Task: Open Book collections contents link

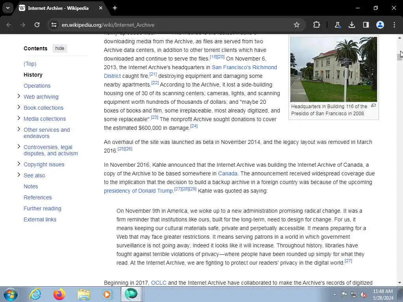Action: [x=43, y=108]
